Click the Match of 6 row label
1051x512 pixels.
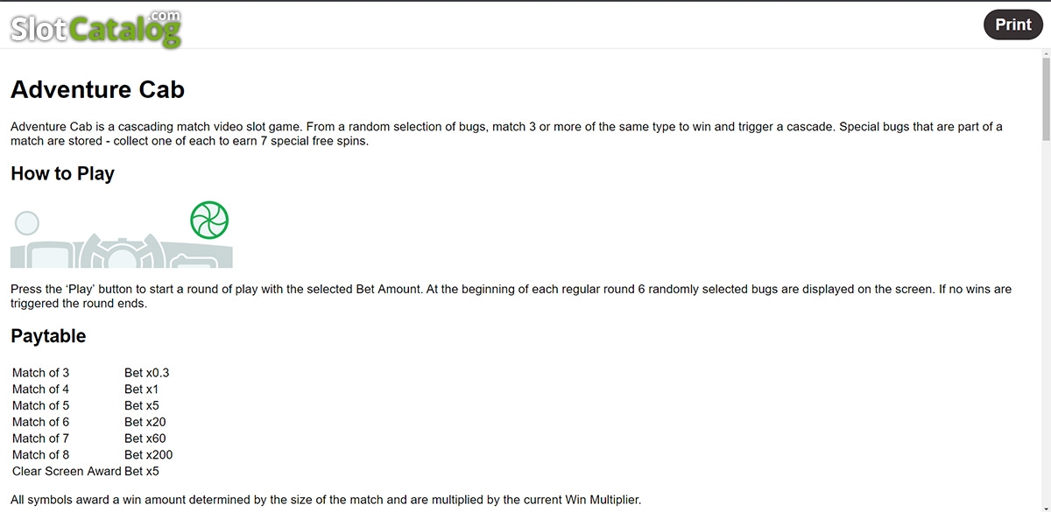pyautogui.click(x=40, y=422)
